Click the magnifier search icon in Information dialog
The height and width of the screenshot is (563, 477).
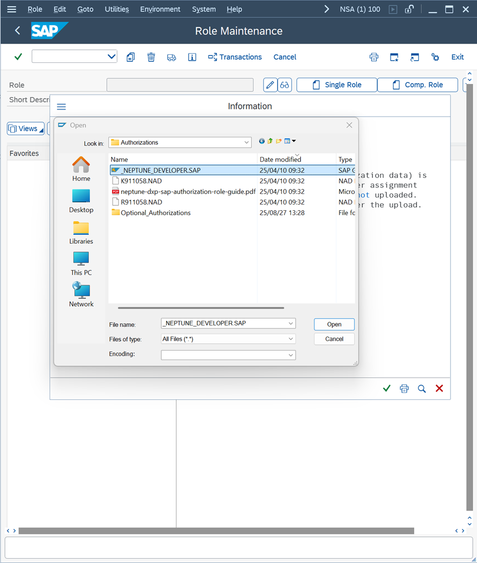click(422, 389)
